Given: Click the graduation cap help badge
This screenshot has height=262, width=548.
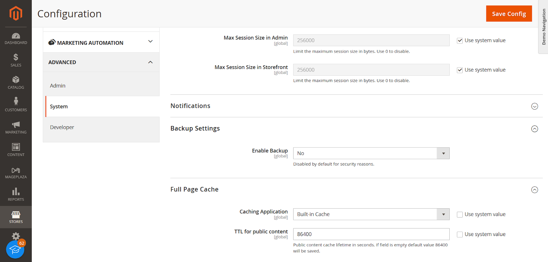Looking at the screenshot, I should point(15,250).
